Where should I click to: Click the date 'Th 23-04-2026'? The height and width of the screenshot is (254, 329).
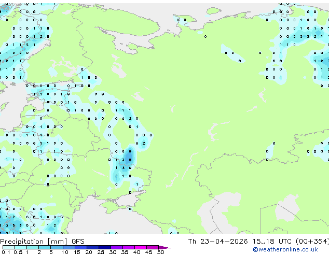click(218, 242)
